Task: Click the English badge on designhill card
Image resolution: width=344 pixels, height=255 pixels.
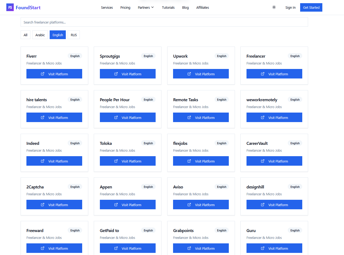Action: coord(295,187)
